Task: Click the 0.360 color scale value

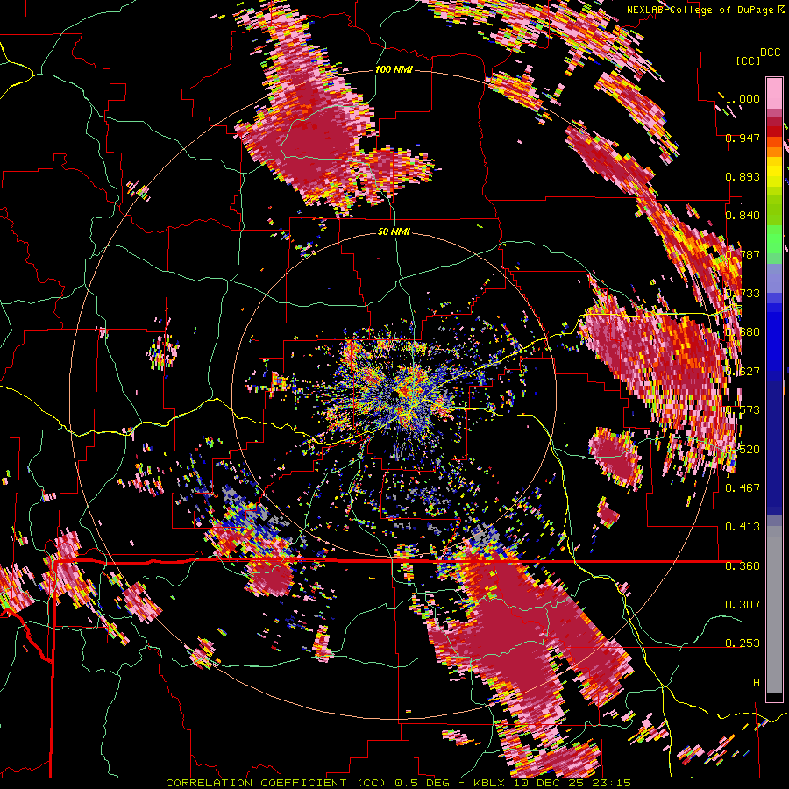Action: click(x=743, y=566)
